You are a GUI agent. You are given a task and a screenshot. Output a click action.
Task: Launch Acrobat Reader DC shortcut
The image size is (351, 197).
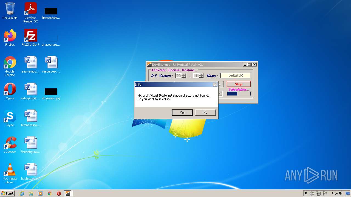coord(30,13)
